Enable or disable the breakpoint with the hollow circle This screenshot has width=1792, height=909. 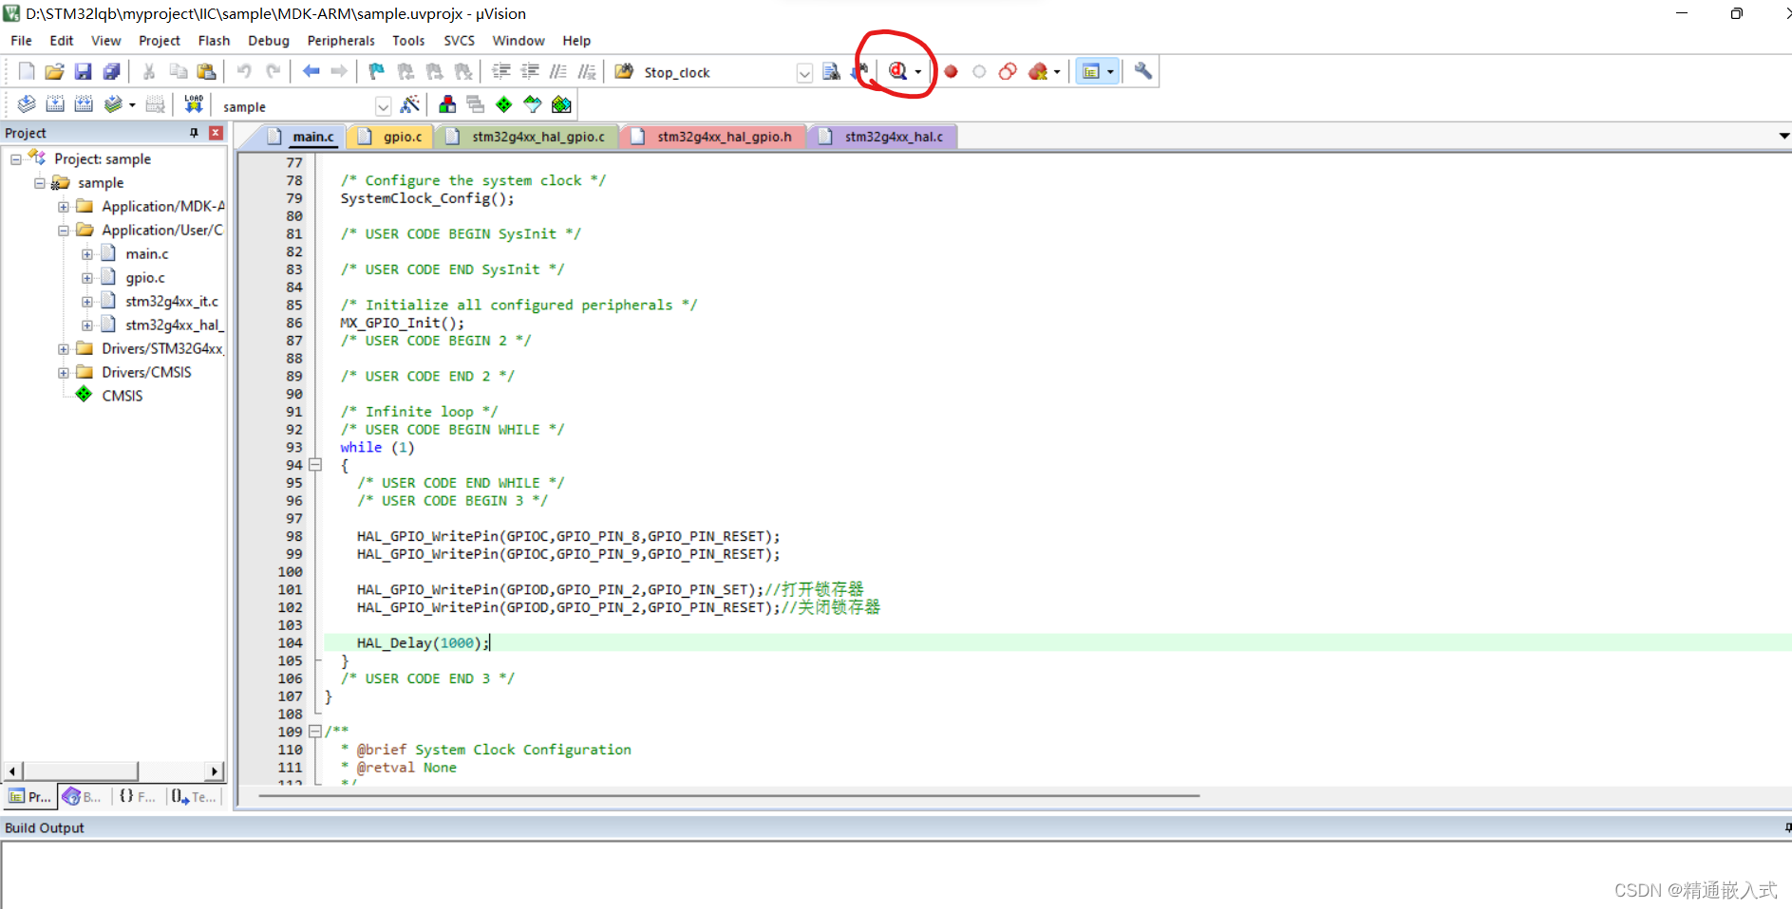pyautogui.click(x=979, y=71)
